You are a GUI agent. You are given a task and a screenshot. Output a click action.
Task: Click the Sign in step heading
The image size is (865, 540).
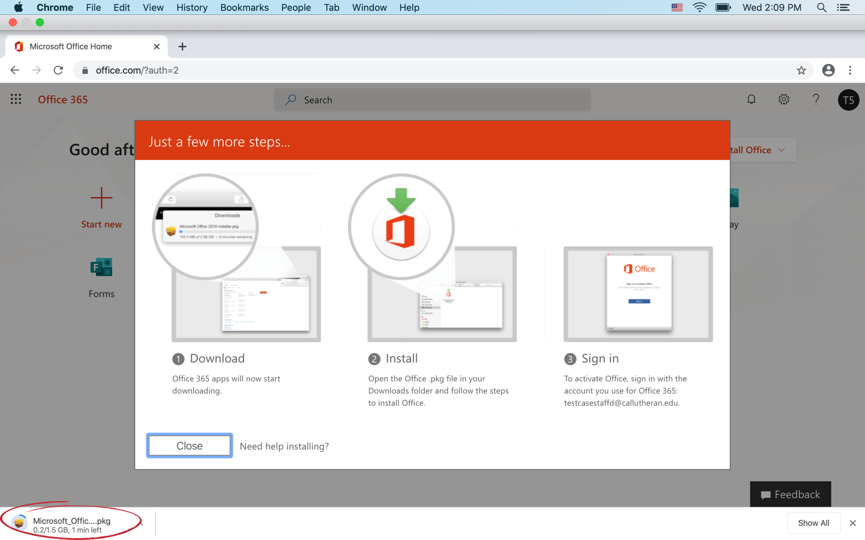point(600,358)
